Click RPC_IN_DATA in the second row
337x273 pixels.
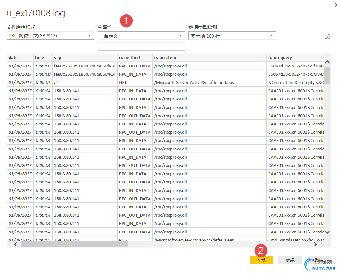click(135, 74)
